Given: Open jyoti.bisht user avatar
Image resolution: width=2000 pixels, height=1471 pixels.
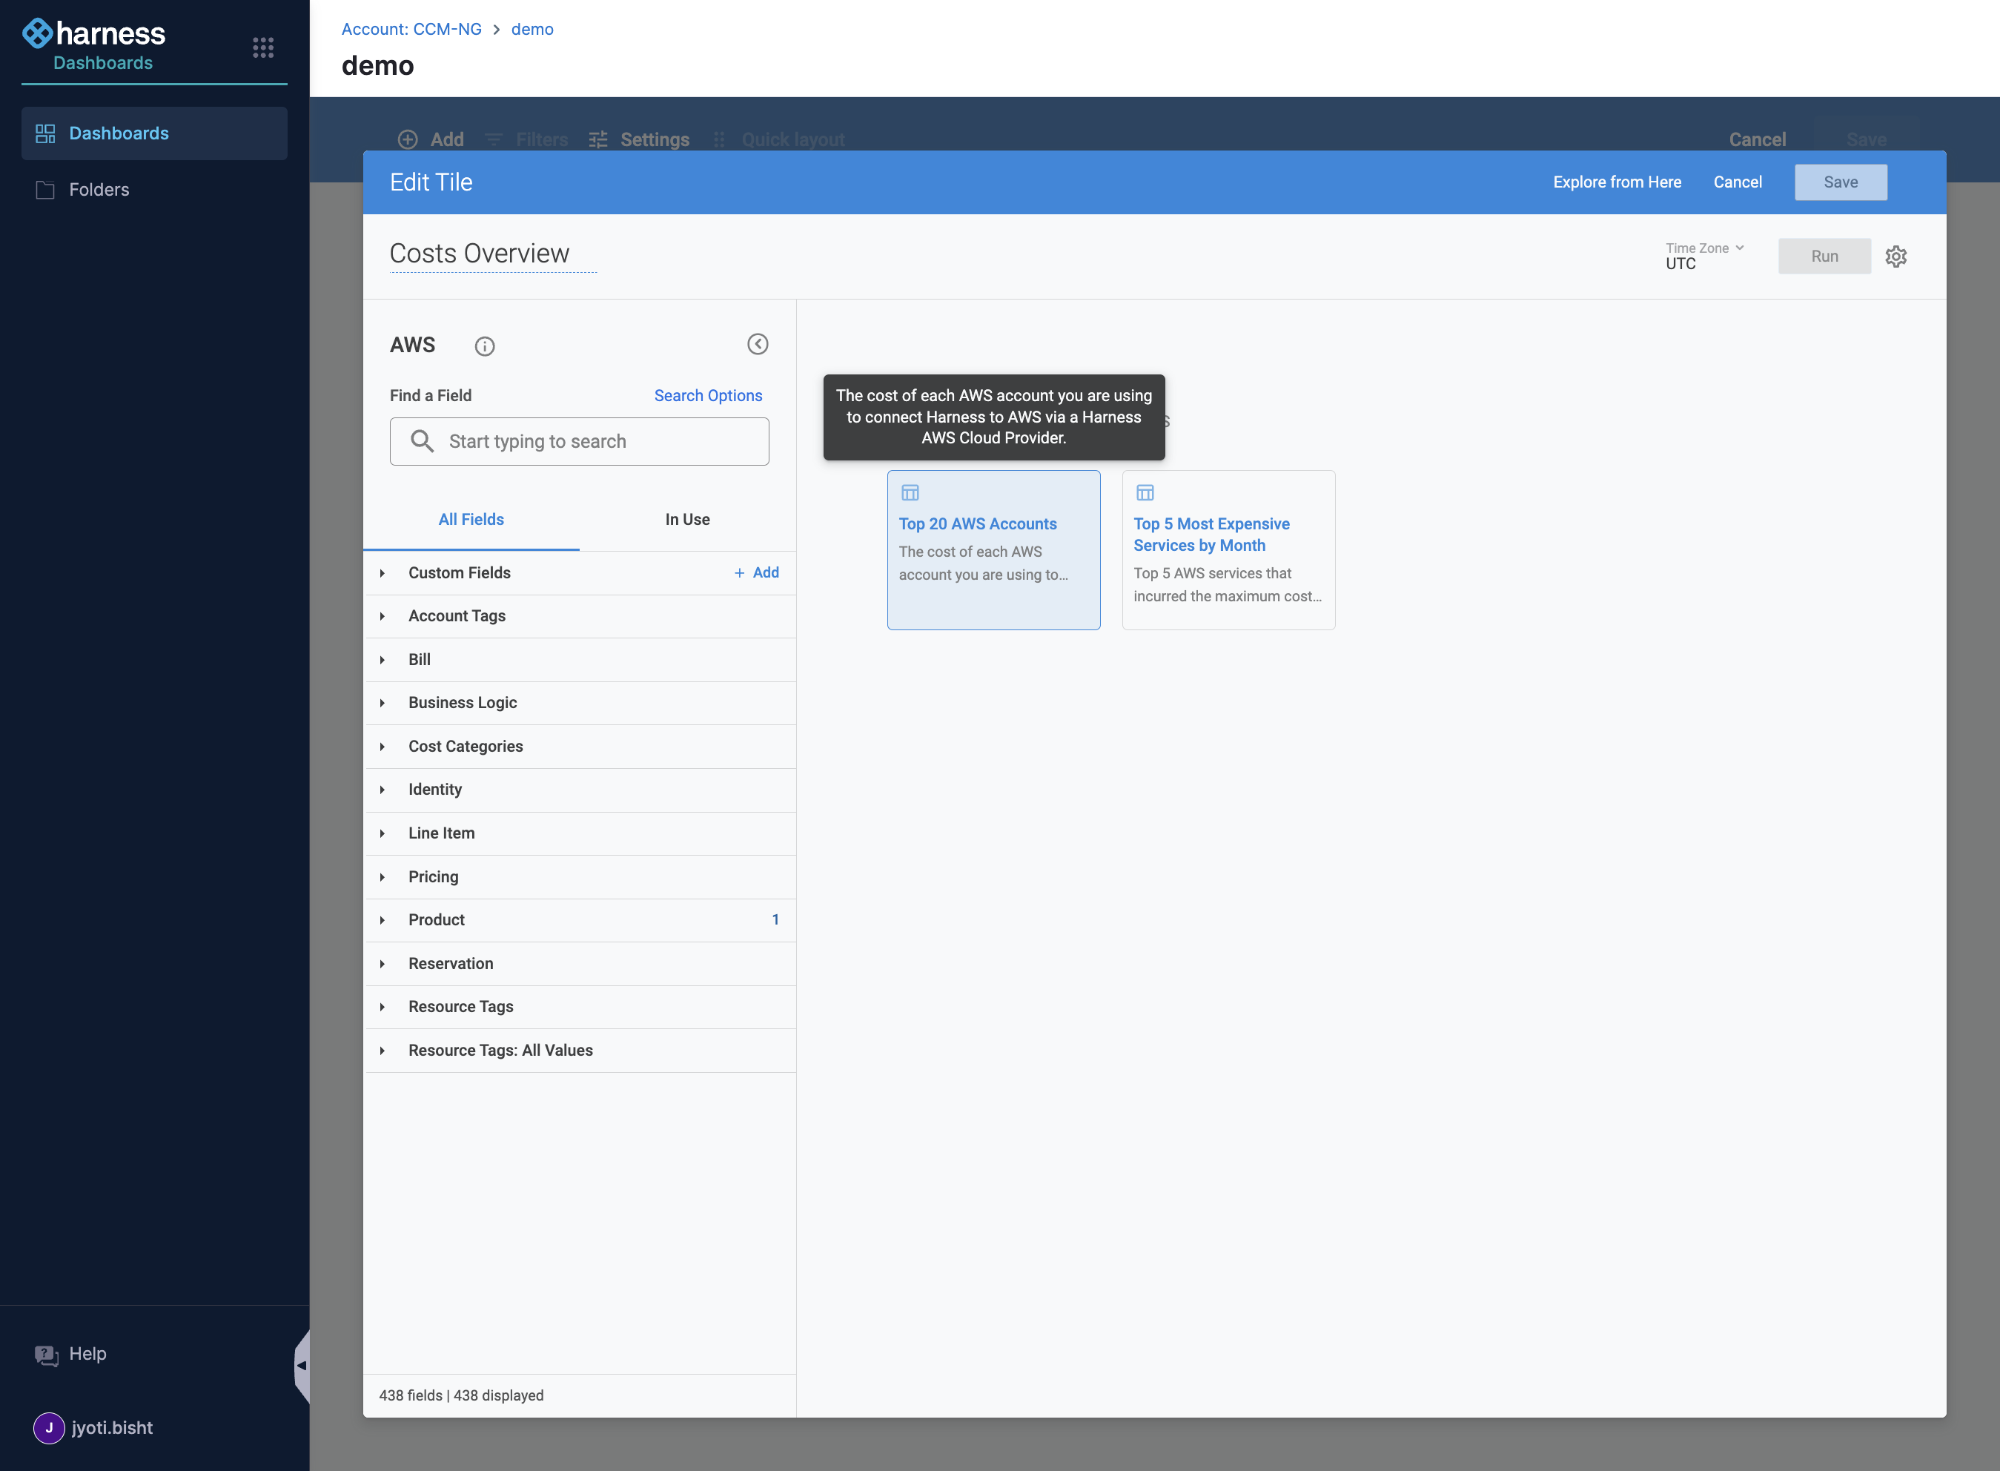Looking at the screenshot, I should click(x=49, y=1427).
